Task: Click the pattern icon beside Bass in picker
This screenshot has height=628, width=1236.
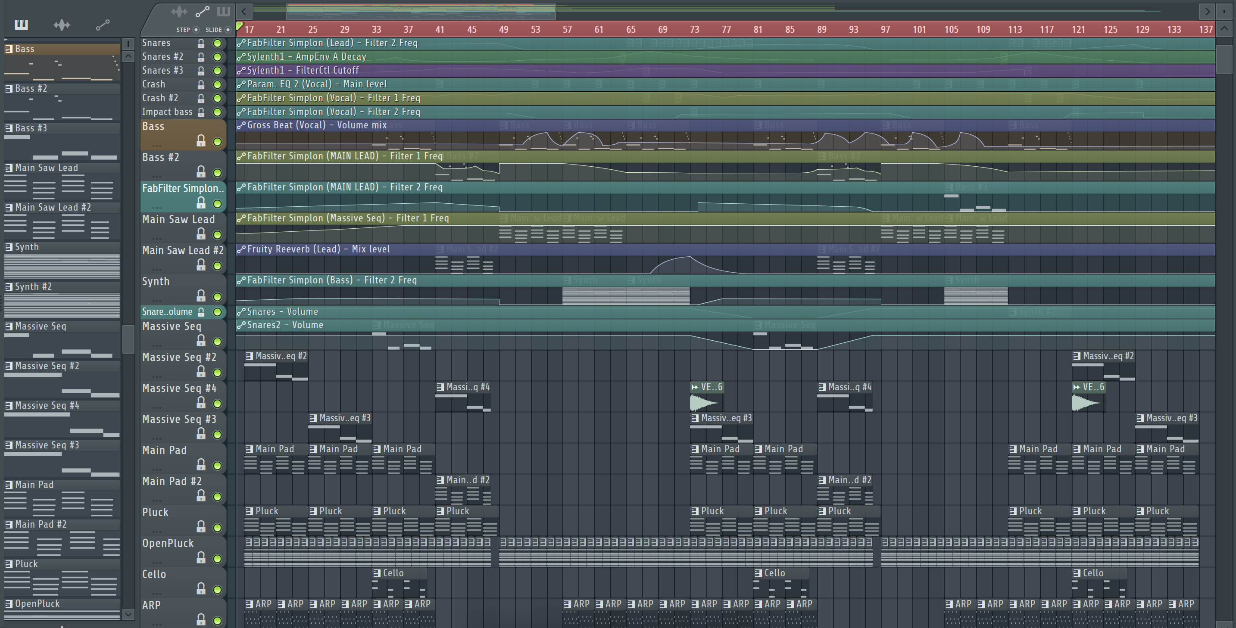Action: (9, 49)
